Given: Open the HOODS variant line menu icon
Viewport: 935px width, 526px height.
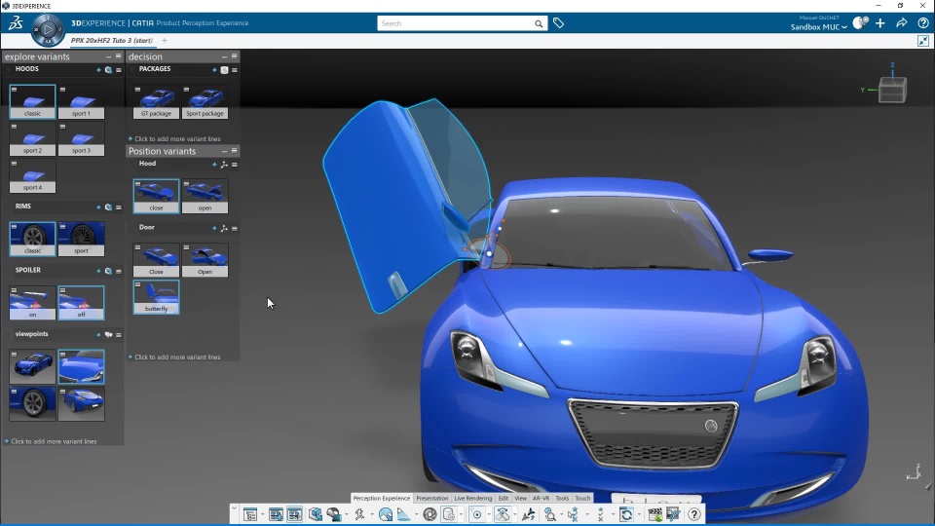Looking at the screenshot, I should point(119,70).
